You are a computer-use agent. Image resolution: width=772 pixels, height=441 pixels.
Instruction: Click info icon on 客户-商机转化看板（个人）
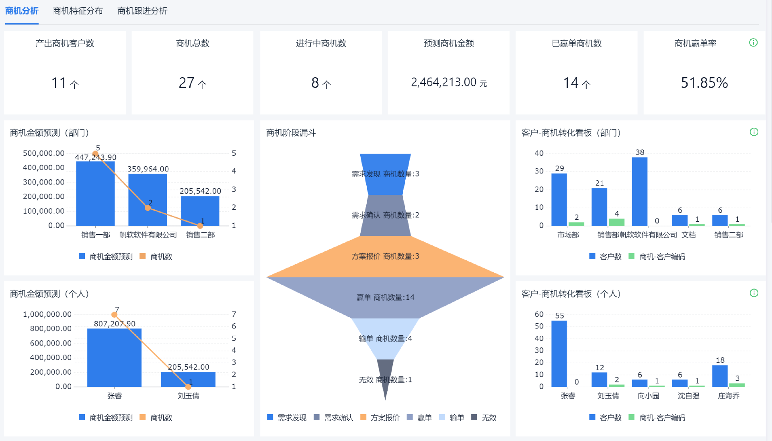point(754,293)
